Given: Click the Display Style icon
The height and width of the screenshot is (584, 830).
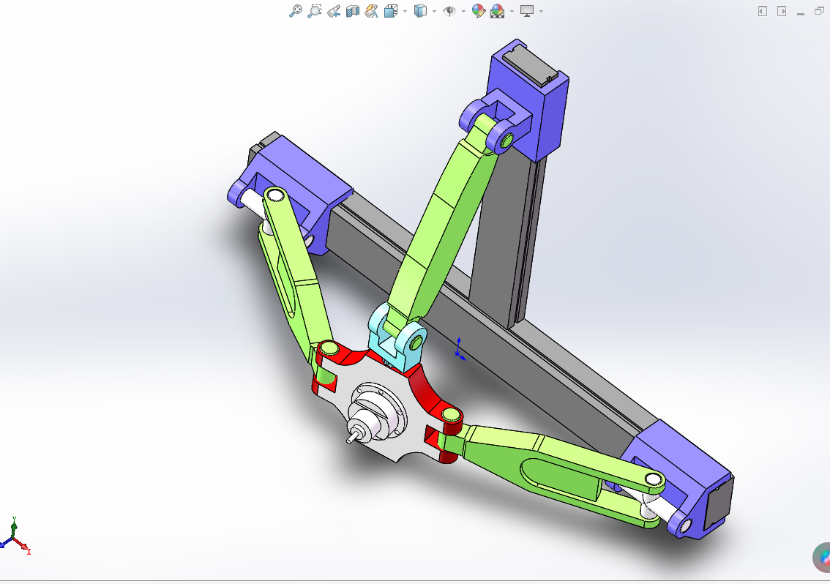Looking at the screenshot, I should pos(420,11).
